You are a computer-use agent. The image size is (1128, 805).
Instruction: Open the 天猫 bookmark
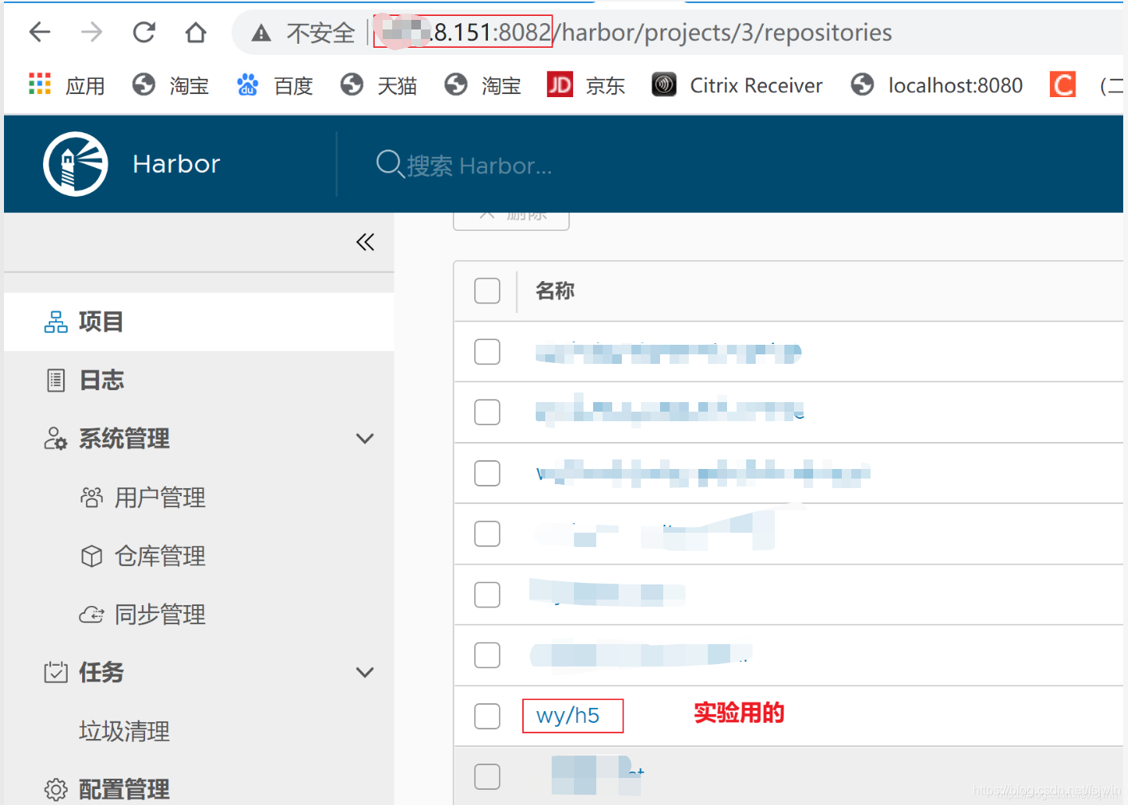(379, 84)
